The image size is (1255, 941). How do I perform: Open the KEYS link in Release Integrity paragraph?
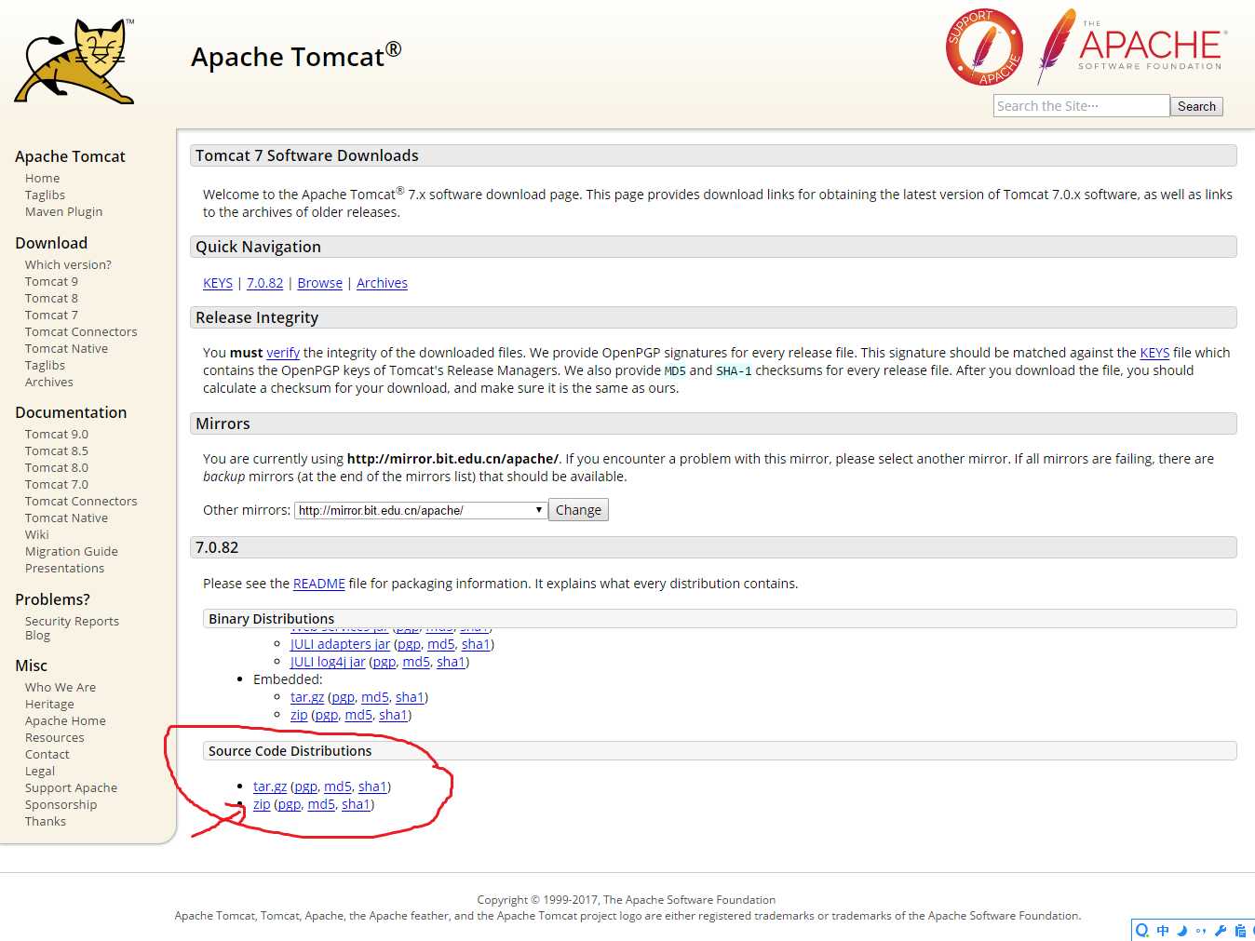tap(1154, 353)
